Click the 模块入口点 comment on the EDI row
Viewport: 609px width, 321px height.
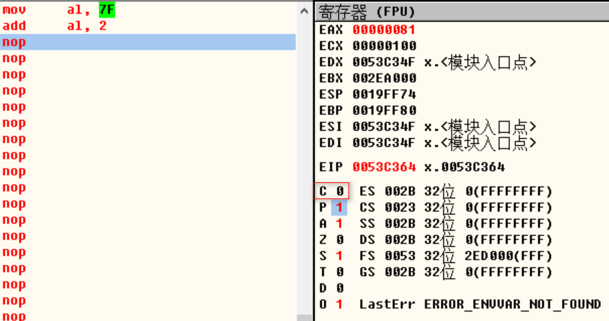(480, 143)
